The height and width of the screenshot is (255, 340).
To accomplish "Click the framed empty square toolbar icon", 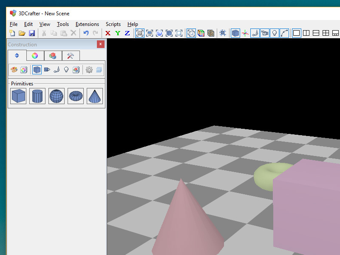I will (179, 33).
